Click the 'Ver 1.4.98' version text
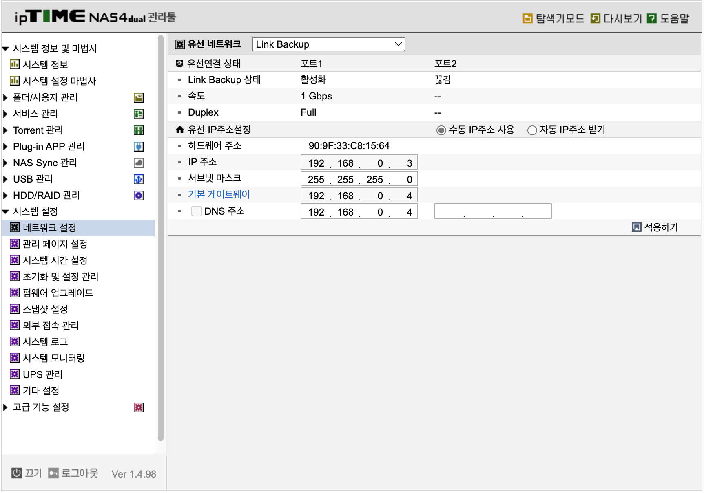The width and height of the screenshot is (704, 493). [134, 474]
